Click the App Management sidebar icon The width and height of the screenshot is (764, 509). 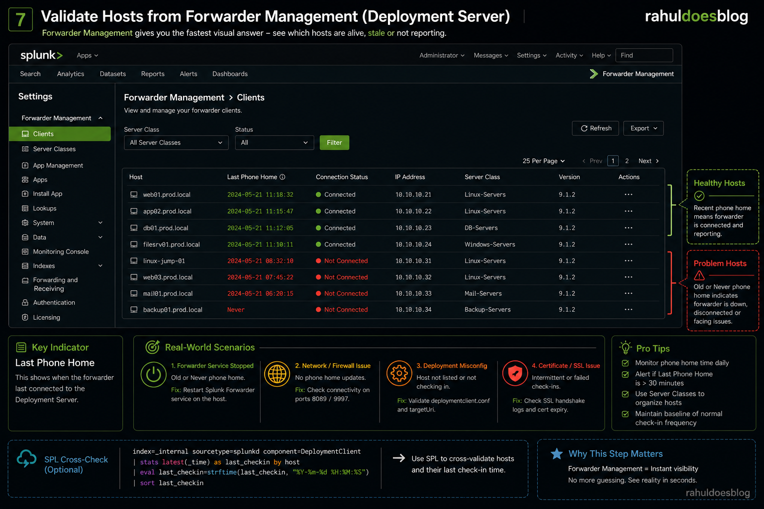[x=25, y=166]
